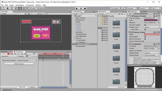162x91 pixels.
Task: Toggle scene effects image icon
Action: pos(29,14)
